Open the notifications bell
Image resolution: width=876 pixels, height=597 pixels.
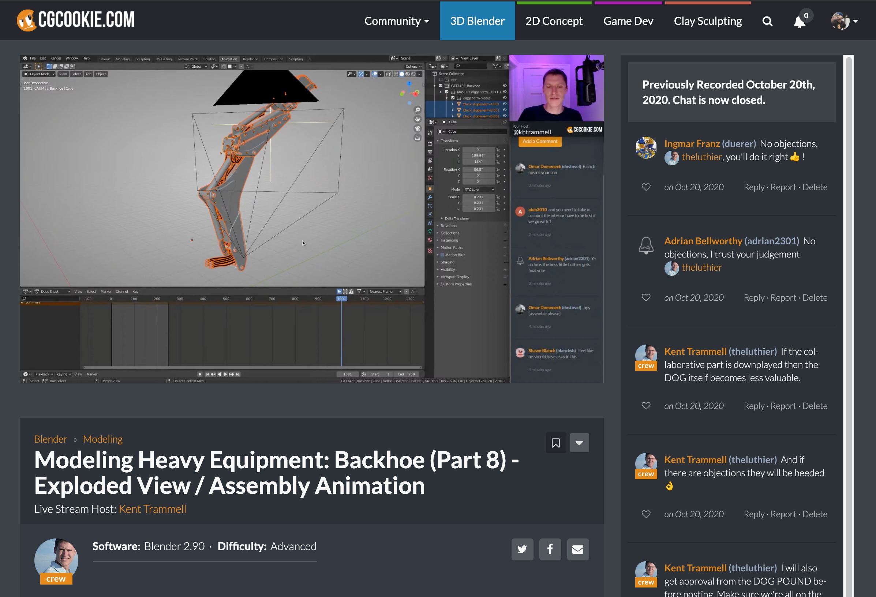(x=799, y=22)
